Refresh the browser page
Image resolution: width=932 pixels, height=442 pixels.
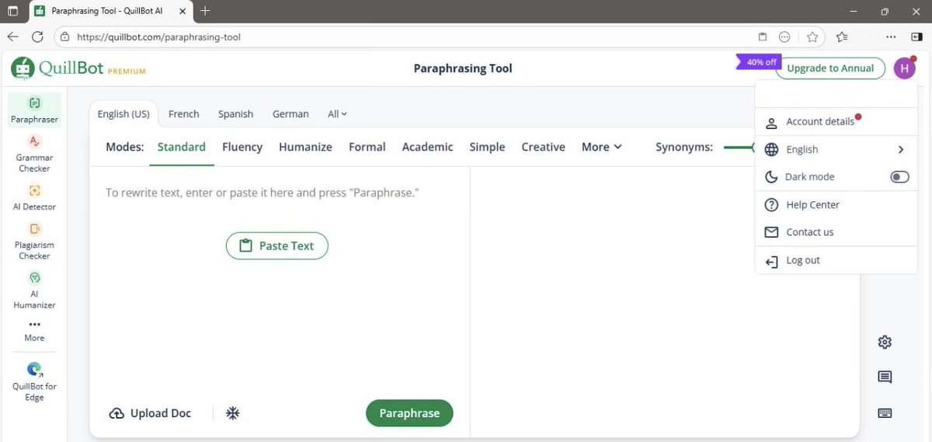coord(37,37)
